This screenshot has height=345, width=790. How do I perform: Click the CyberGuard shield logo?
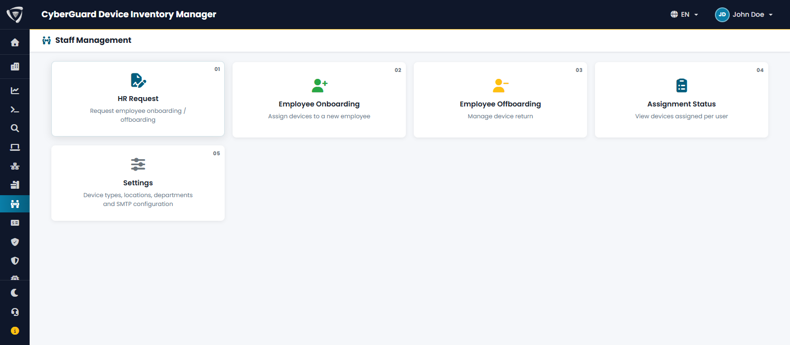[x=15, y=14]
